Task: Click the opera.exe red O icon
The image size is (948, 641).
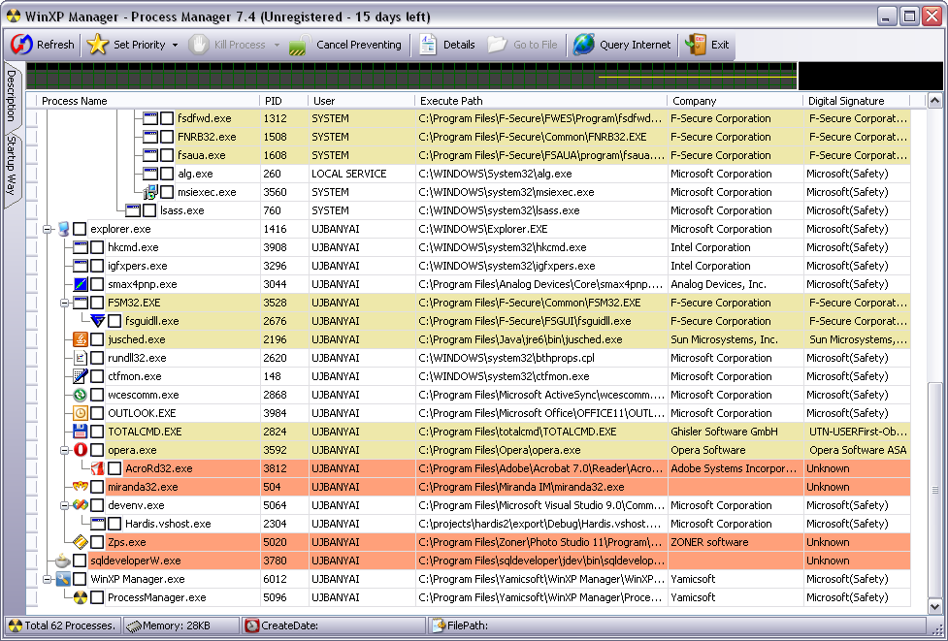Action: click(x=81, y=450)
